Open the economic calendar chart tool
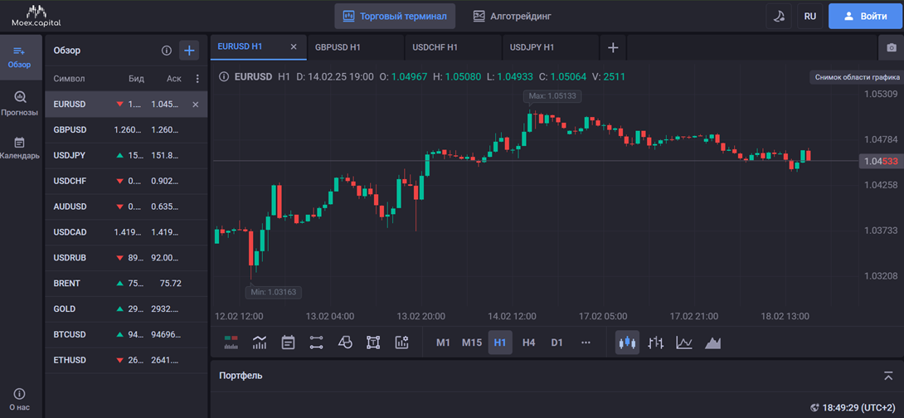 (288, 343)
